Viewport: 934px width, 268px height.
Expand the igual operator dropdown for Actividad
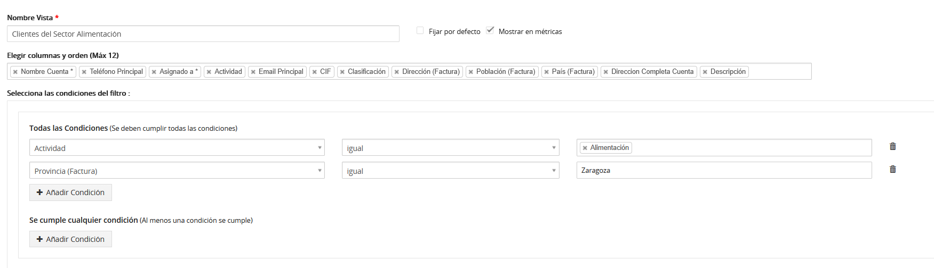451,147
